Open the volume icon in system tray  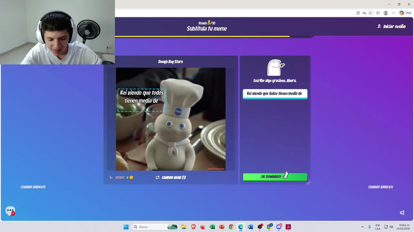(391, 227)
